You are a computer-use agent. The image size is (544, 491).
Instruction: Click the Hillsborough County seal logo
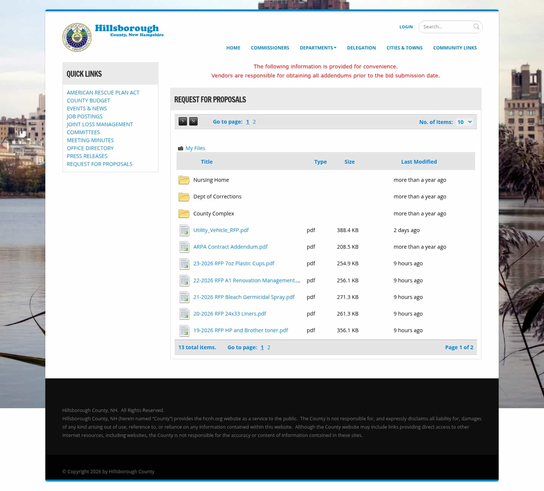click(77, 37)
